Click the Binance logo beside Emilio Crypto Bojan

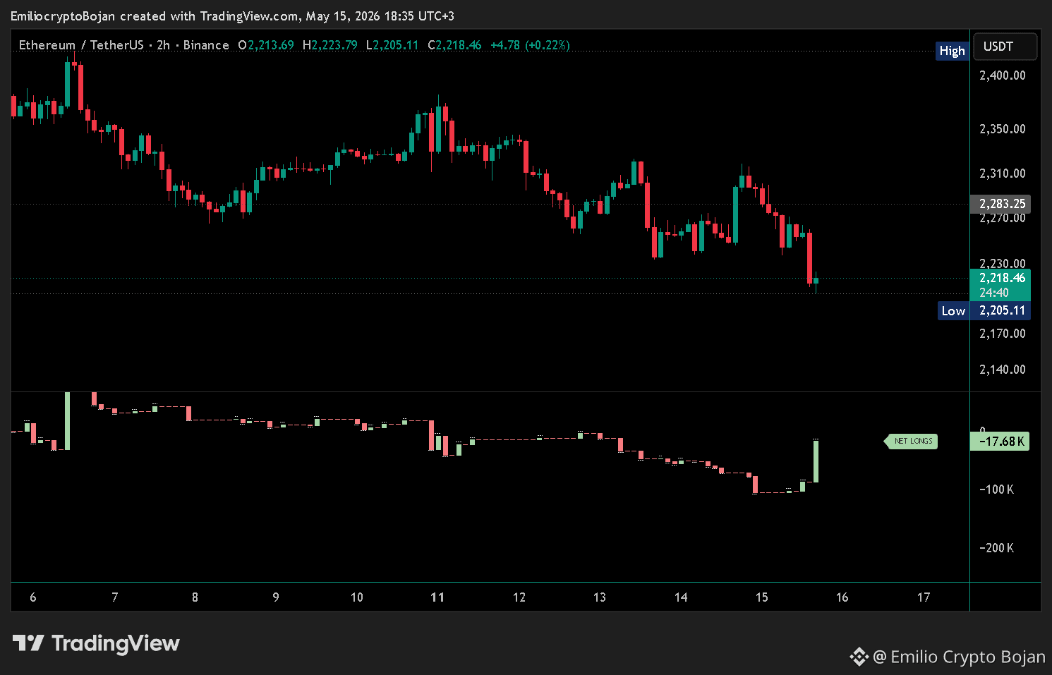[859, 657]
